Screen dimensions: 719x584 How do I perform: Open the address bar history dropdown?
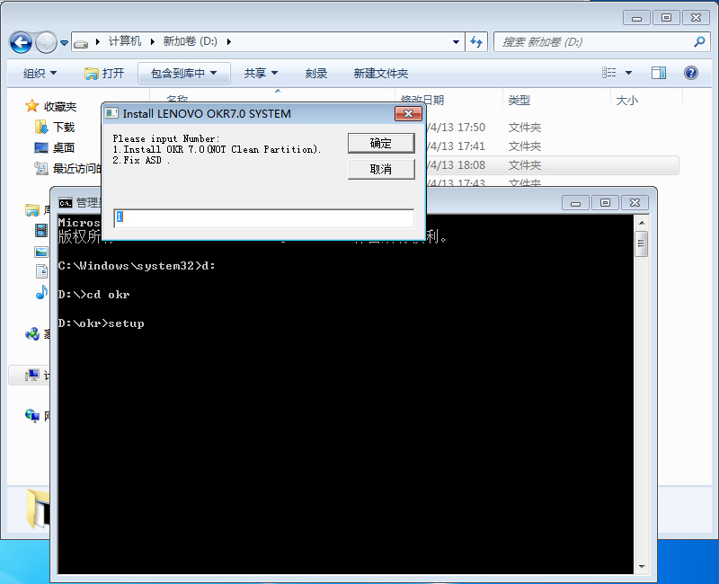coord(456,42)
